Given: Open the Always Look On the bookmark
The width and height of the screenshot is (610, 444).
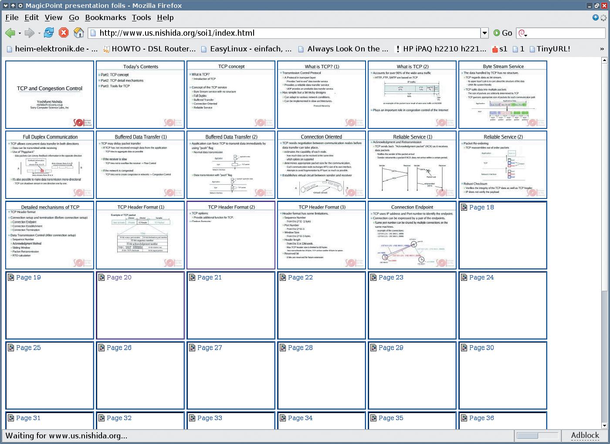Looking at the screenshot, I should (343, 49).
